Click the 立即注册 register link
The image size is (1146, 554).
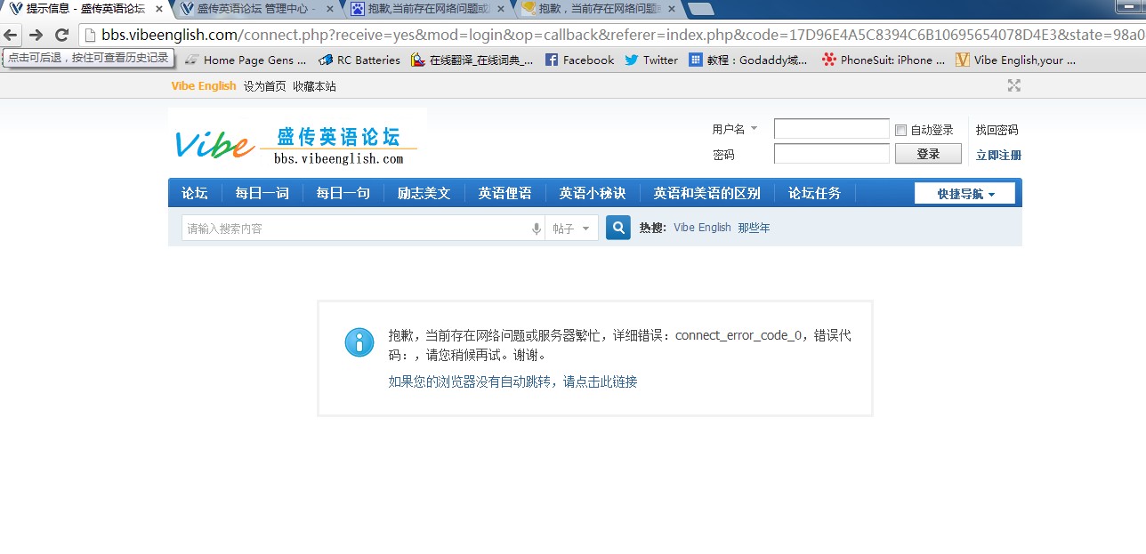998,155
